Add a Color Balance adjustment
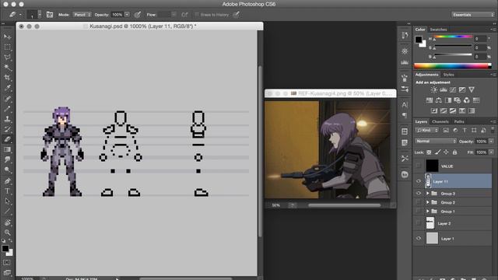This screenshot has width=498, height=280. (439, 100)
